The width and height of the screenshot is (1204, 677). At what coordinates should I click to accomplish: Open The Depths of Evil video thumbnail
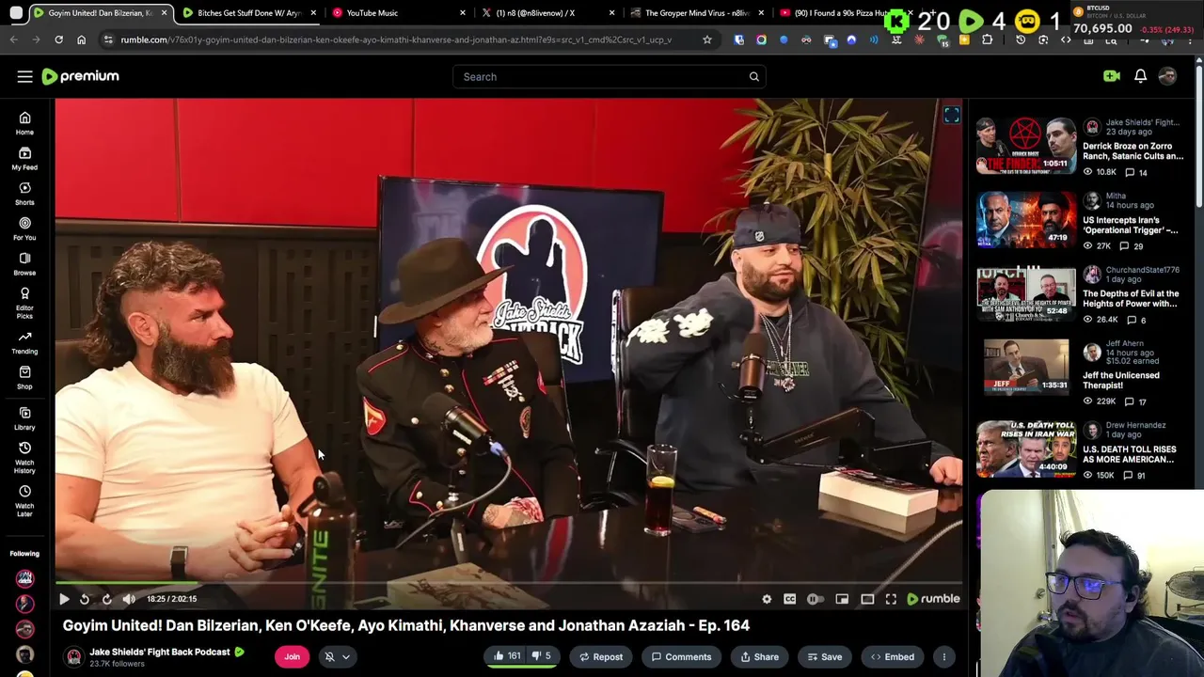pos(1025,293)
